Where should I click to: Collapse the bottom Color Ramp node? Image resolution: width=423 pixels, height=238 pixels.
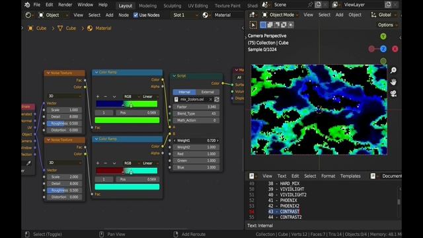[x=96, y=139]
